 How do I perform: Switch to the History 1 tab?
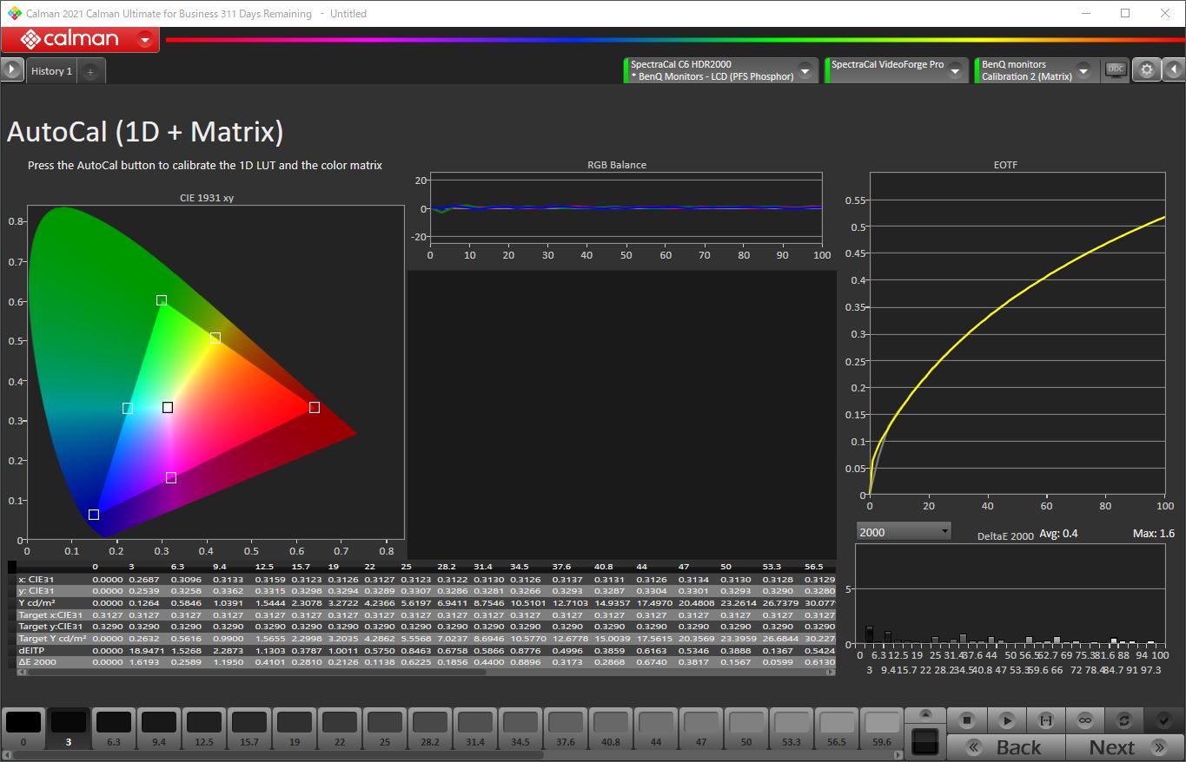coord(51,71)
